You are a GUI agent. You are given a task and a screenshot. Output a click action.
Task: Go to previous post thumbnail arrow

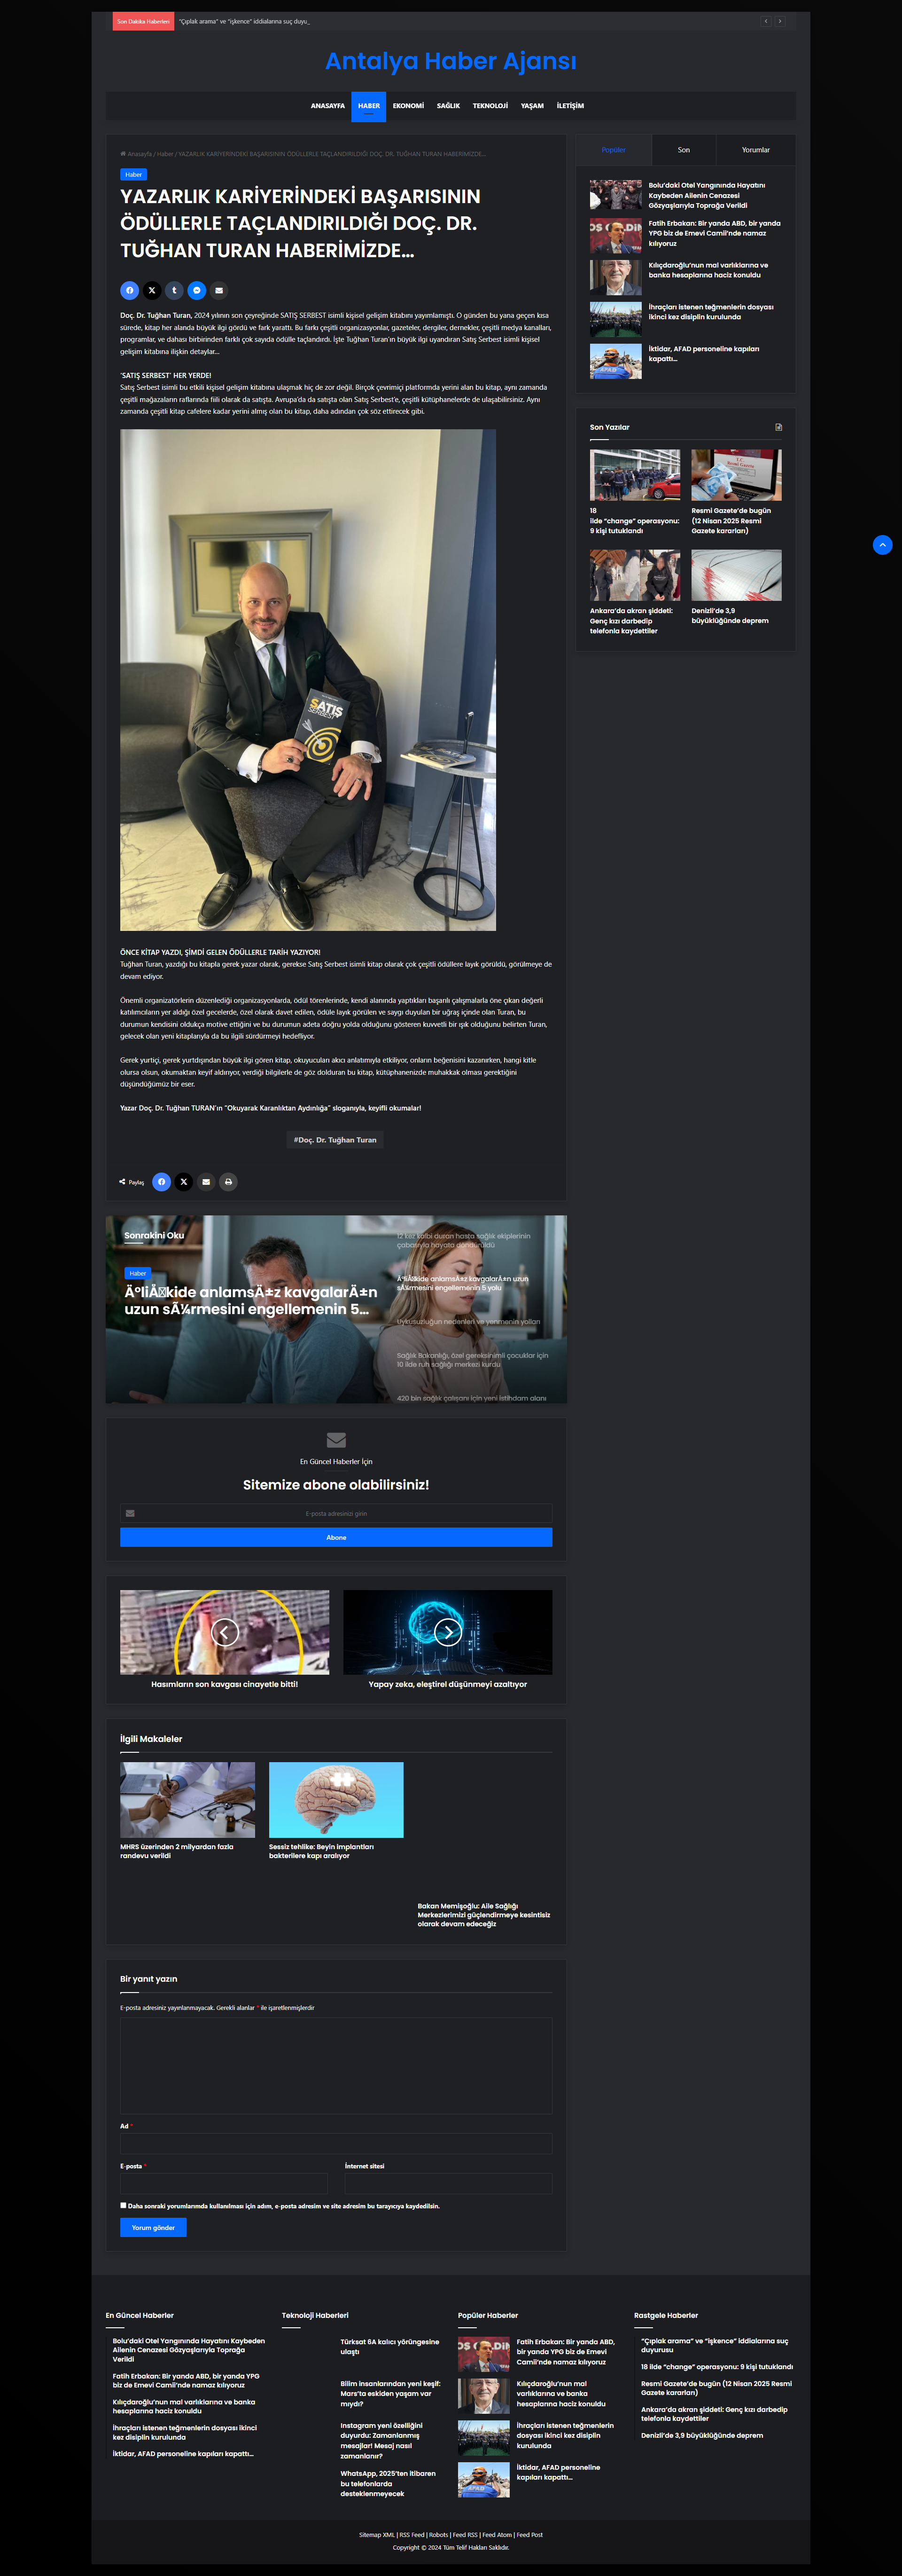tap(225, 1632)
